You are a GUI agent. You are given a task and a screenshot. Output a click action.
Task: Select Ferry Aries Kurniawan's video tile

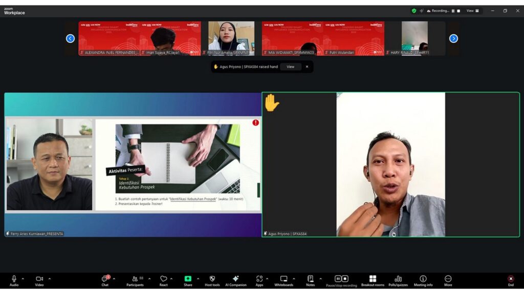pos(133,165)
